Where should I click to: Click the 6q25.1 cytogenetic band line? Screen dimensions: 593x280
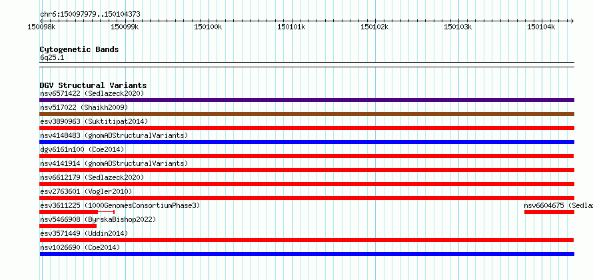[x=306, y=65]
